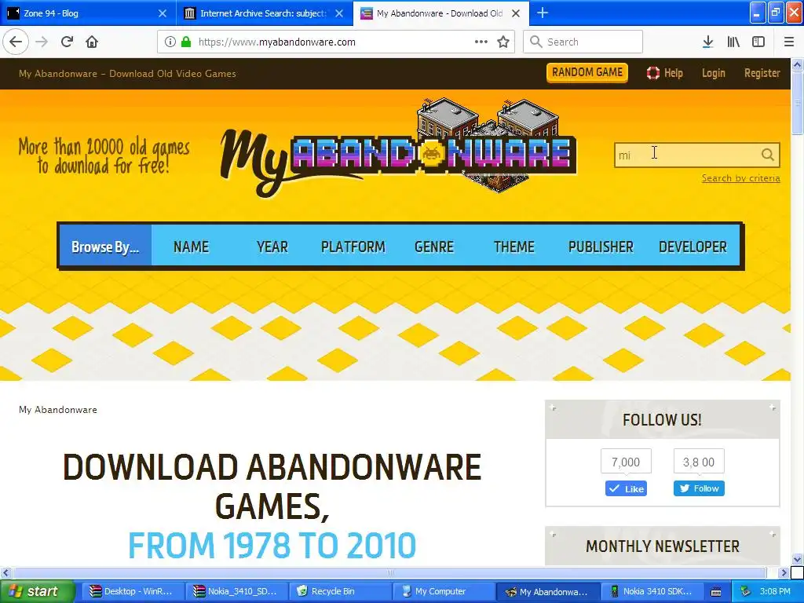Click the Help lifebuoy icon
Image resolution: width=804 pixels, height=603 pixels.
point(652,73)
